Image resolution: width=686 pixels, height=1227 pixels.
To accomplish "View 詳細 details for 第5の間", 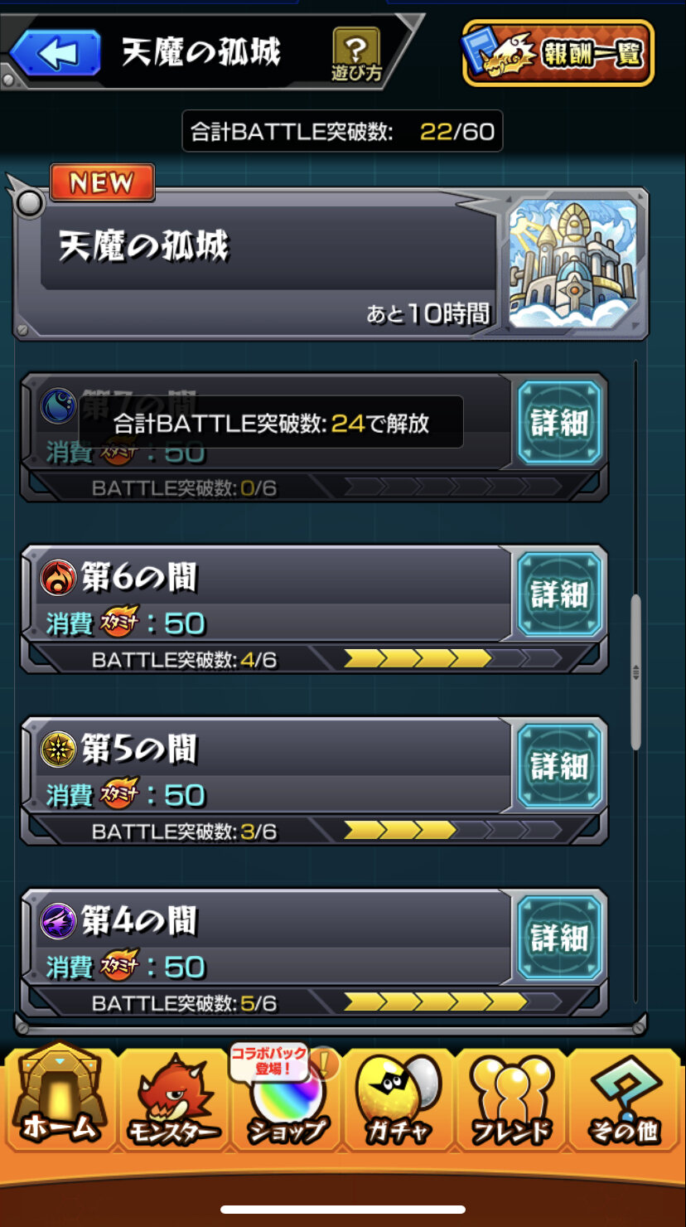I will click(x=560, y=766).
